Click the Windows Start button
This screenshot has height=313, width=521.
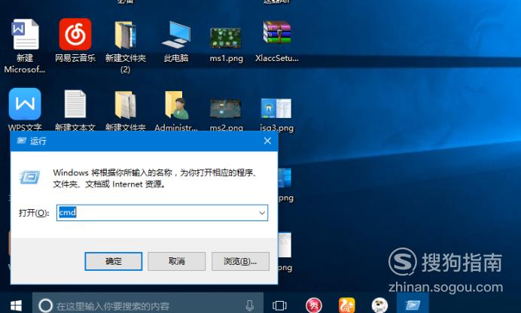16,305
